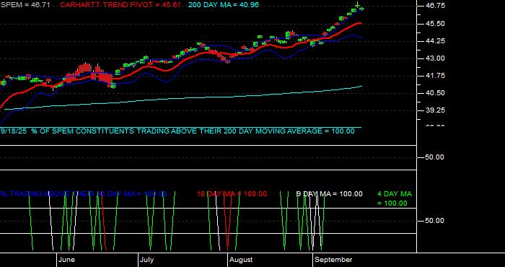Image resolution: width=505 pixels, height=267 pixels.
Task: Click the September month marker
Action: (333, 260)
